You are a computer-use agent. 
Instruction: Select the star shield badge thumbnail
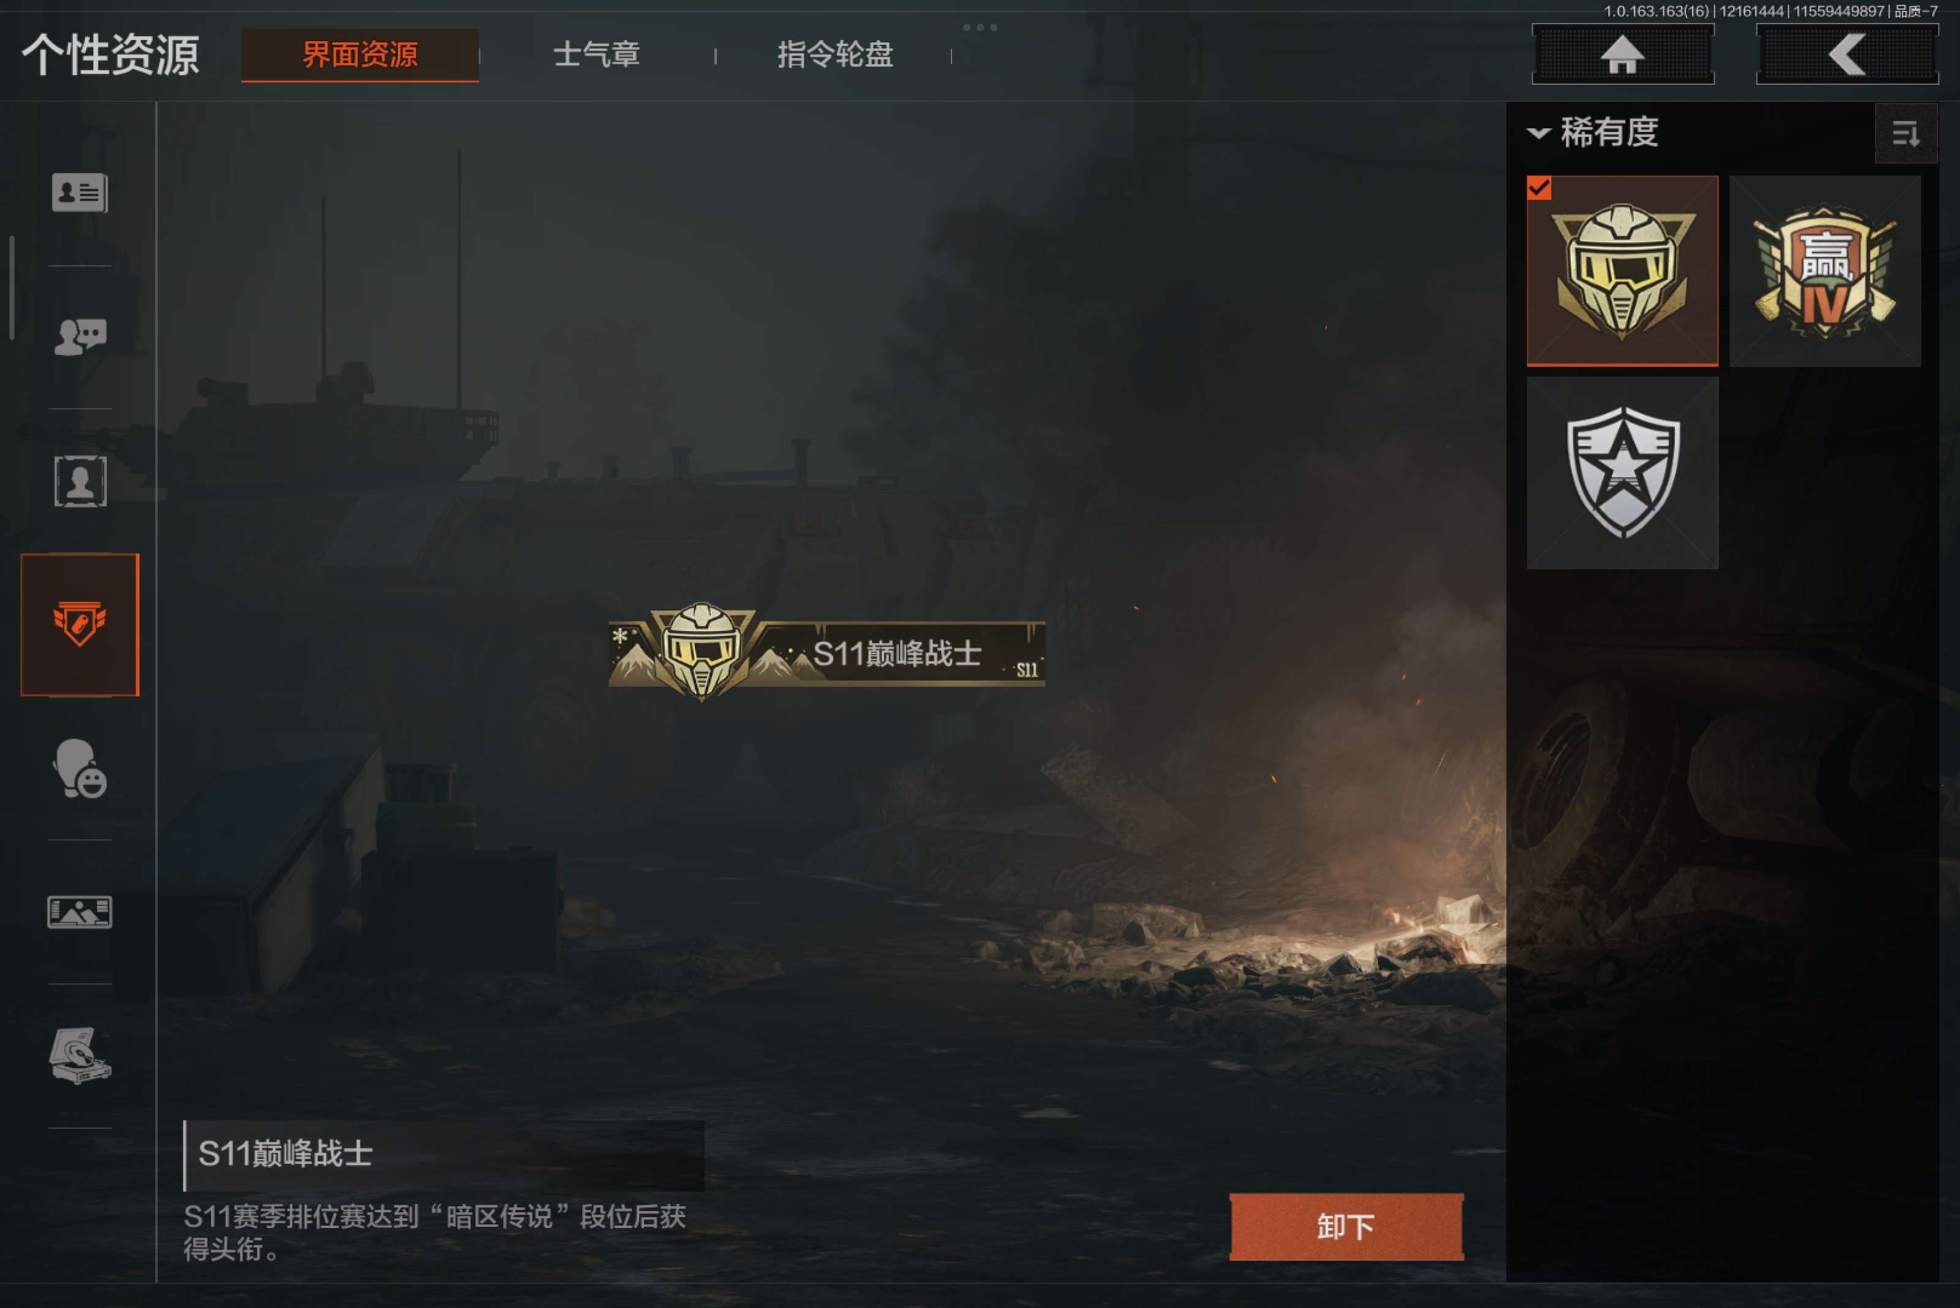pyautogui.click(x=1622, y=473)
